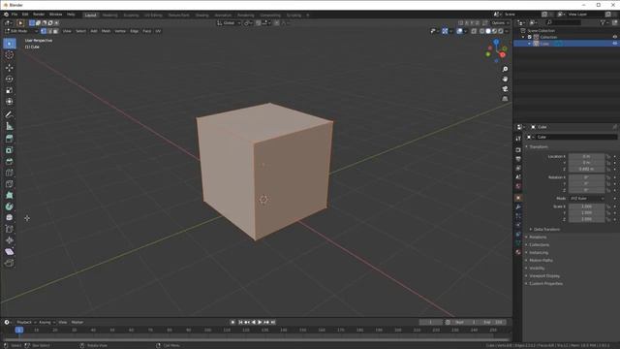620x349 pixels.
Task: Hide the Cube with eye icon
Action: pyautogui.click(x=615, y=44)
